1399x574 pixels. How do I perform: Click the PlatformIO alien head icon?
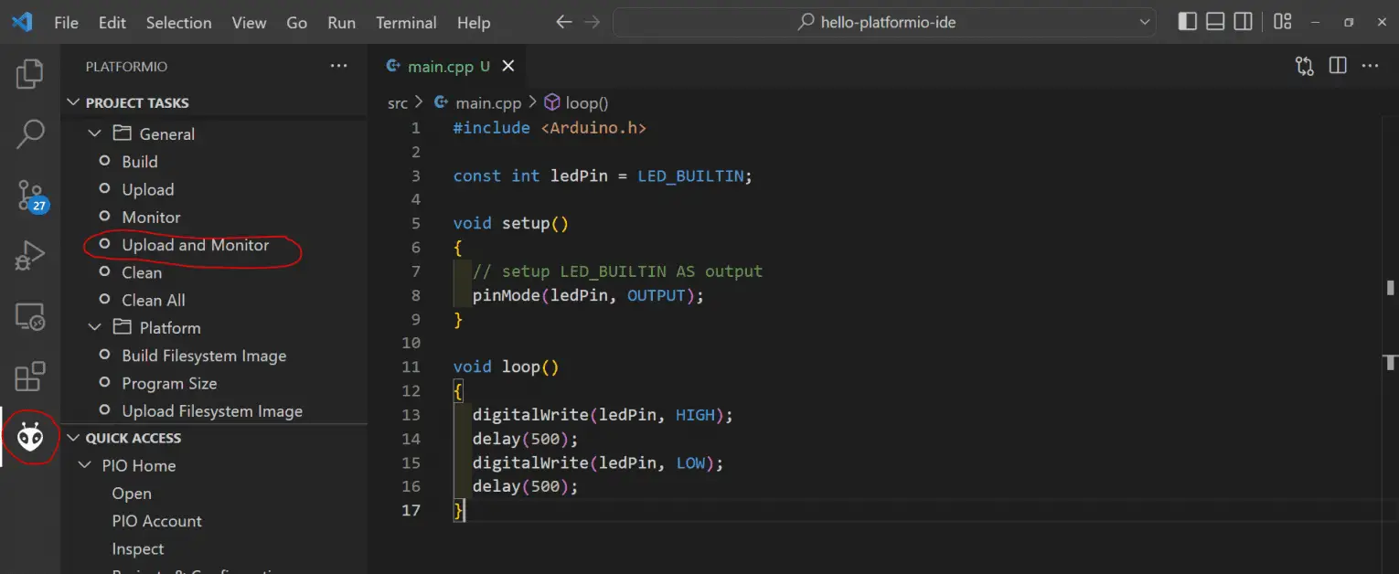(30, 438)
